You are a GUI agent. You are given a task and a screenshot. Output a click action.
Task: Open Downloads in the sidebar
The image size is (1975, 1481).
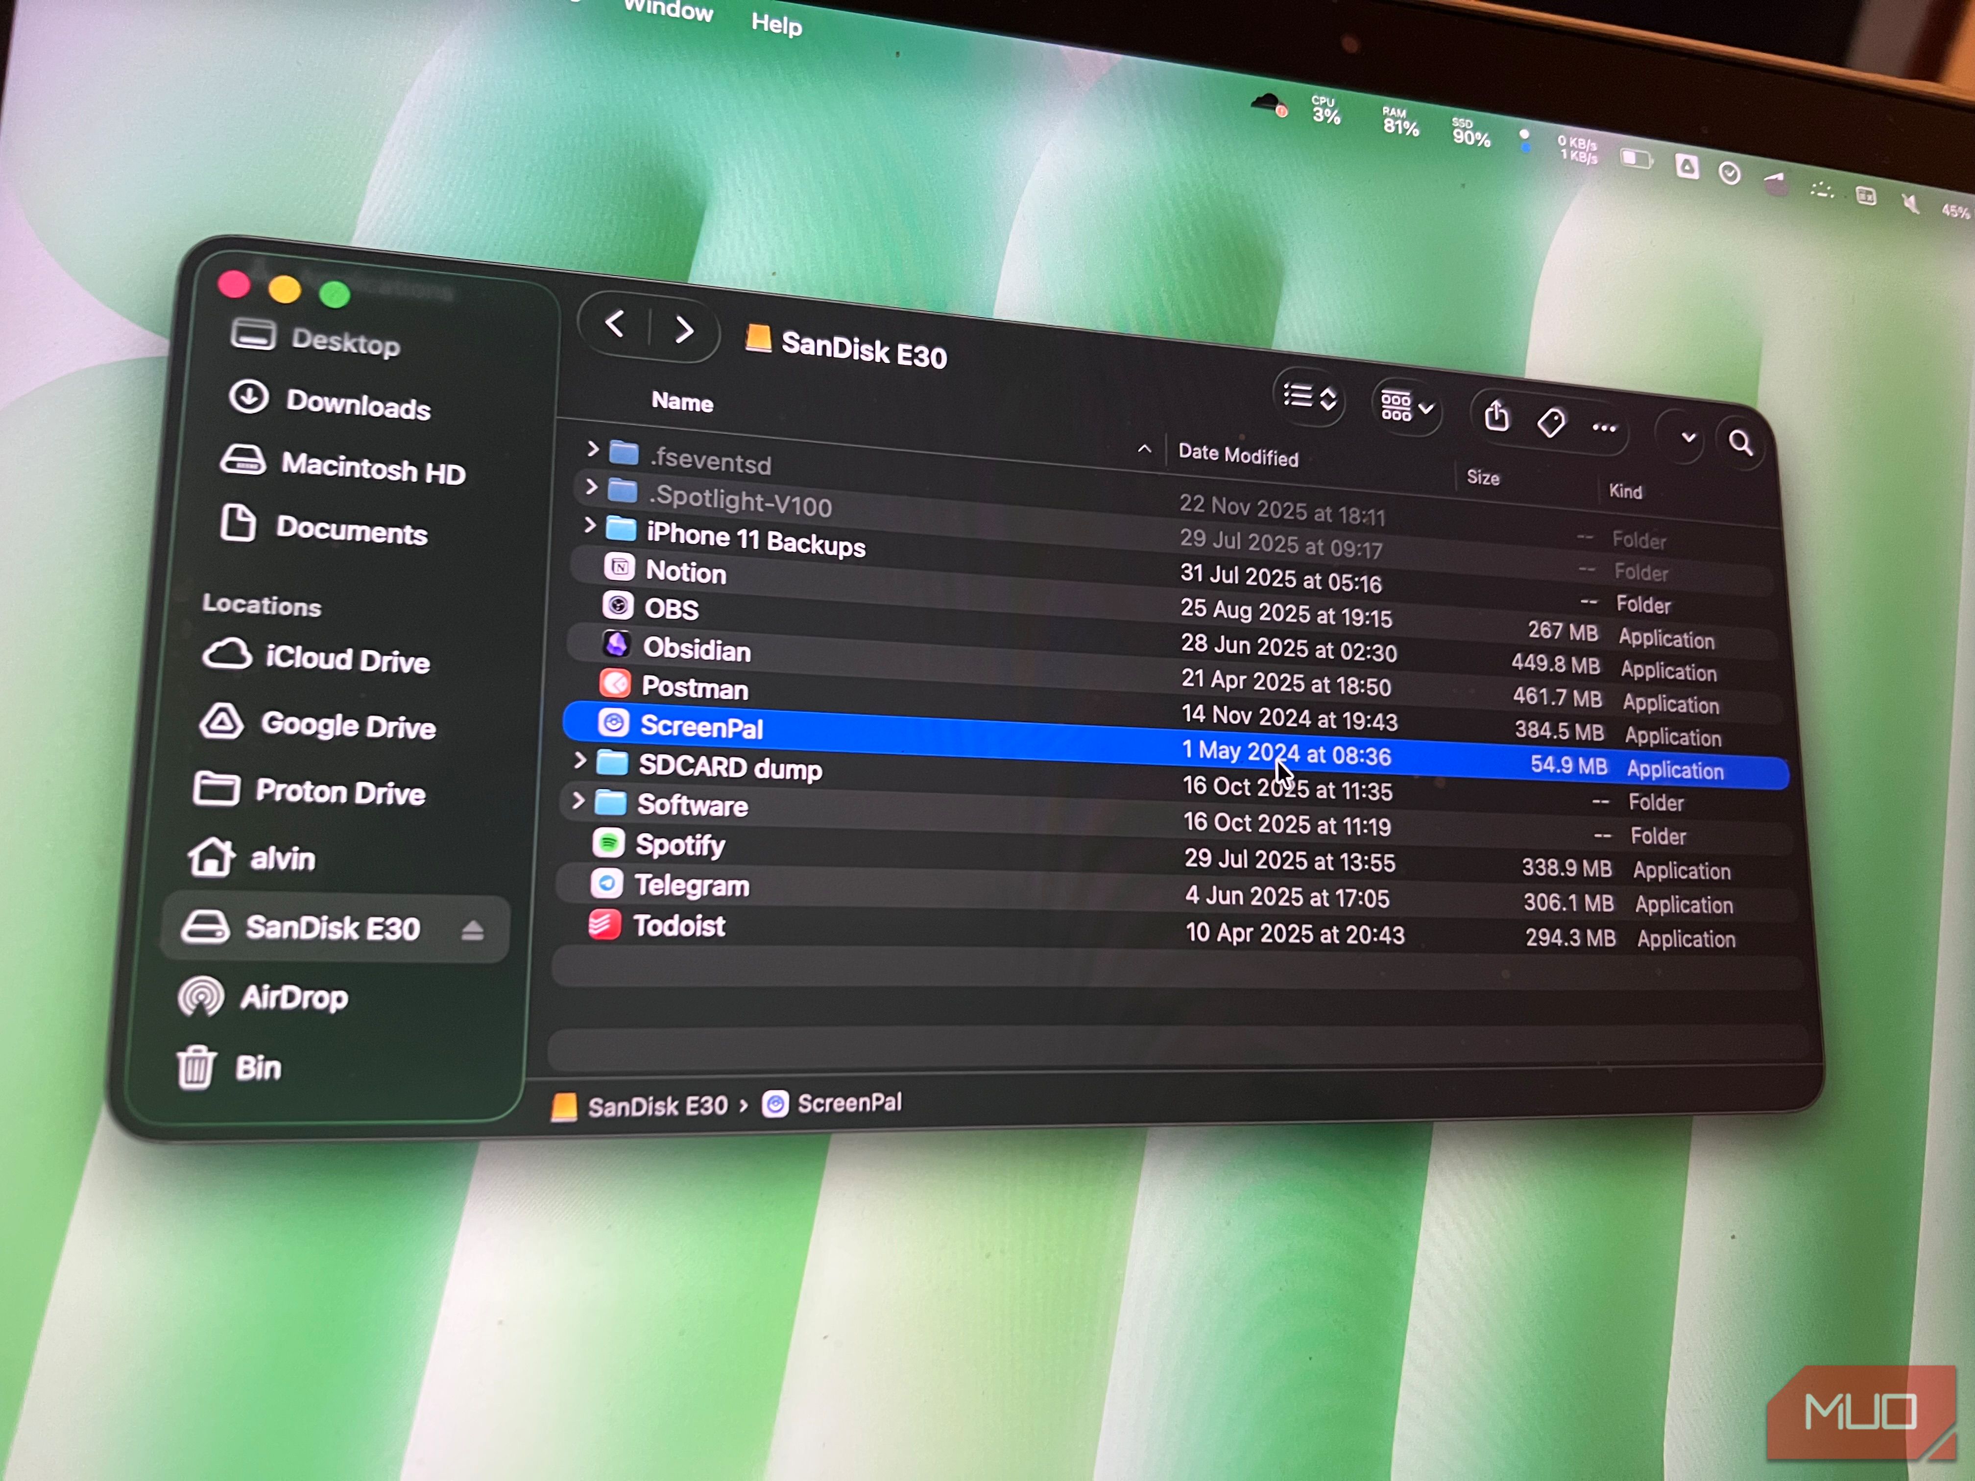pos(330,402)
